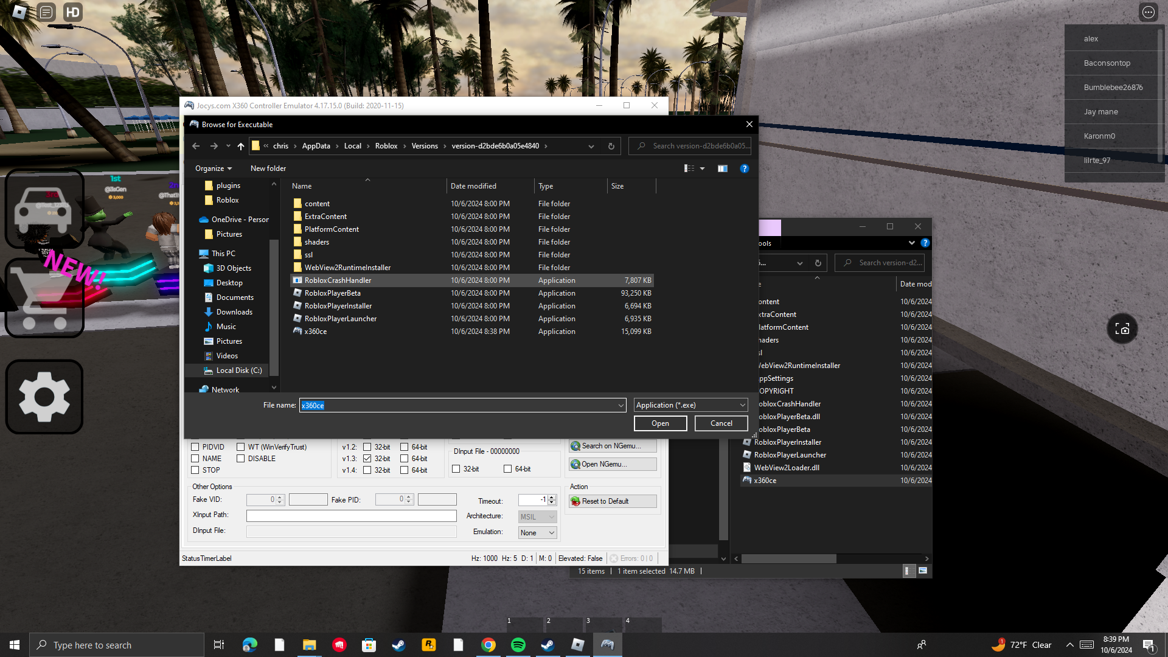Click the Versions breadcrumb segment
Image resolution: width=1168 pixels, height=657 pixels.
[424, 146]
